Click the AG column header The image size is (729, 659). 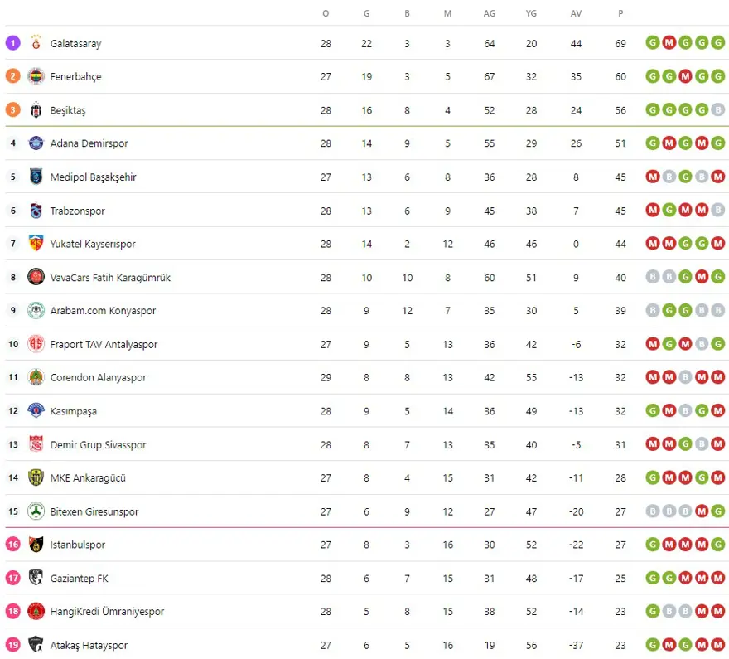(x=490, y=13)
